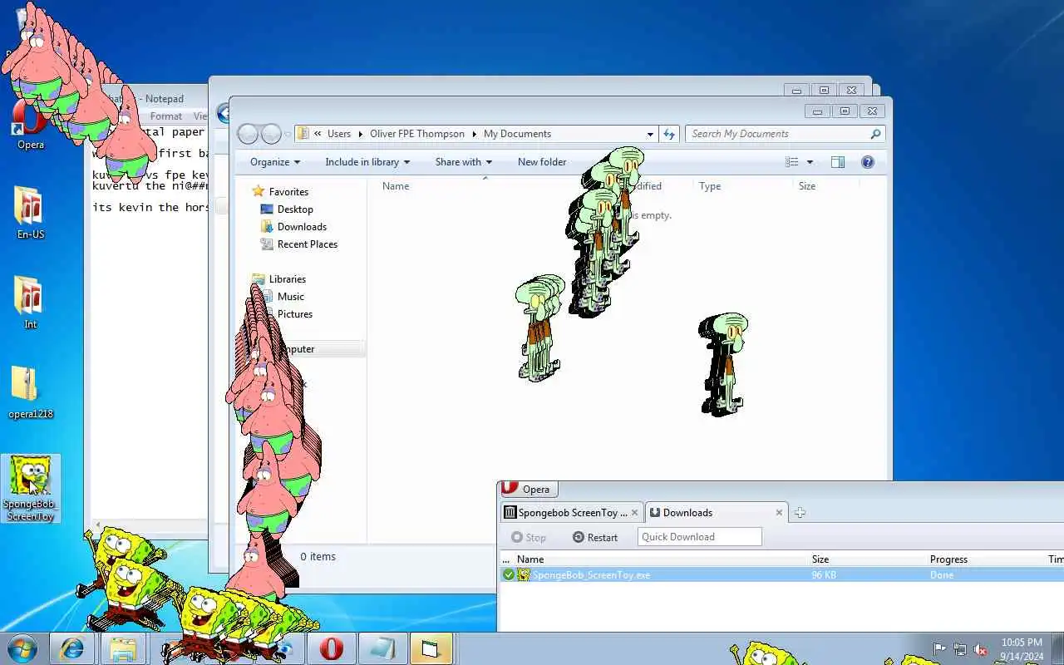Sort files by Name column
This screenshot has width=1064, height=665.
(x=396, y=186)
